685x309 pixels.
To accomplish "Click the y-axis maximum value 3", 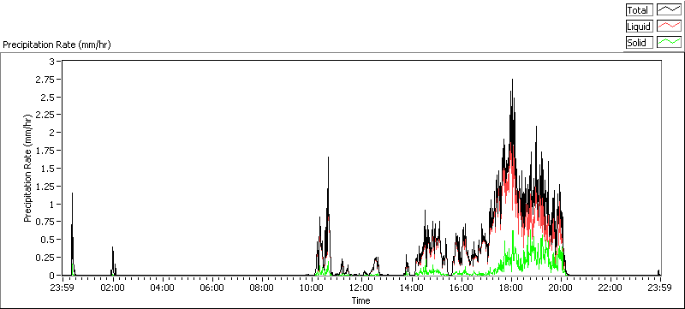I will (x=51, y=61).
